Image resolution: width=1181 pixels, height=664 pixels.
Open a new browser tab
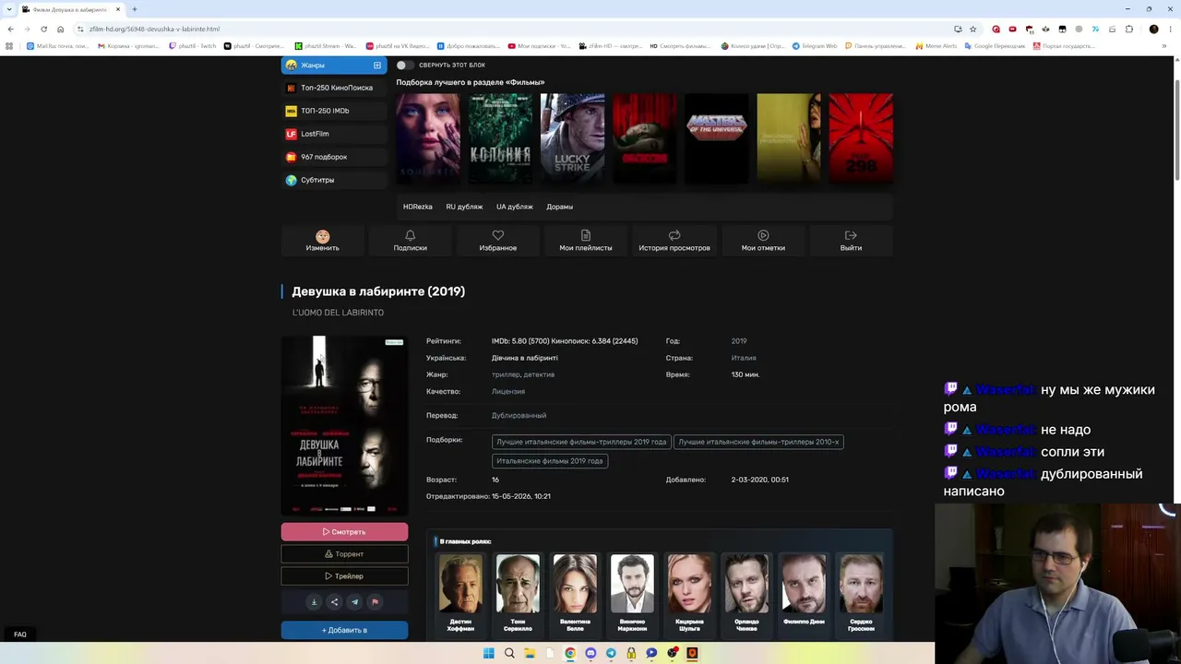(x=135, y=9)
